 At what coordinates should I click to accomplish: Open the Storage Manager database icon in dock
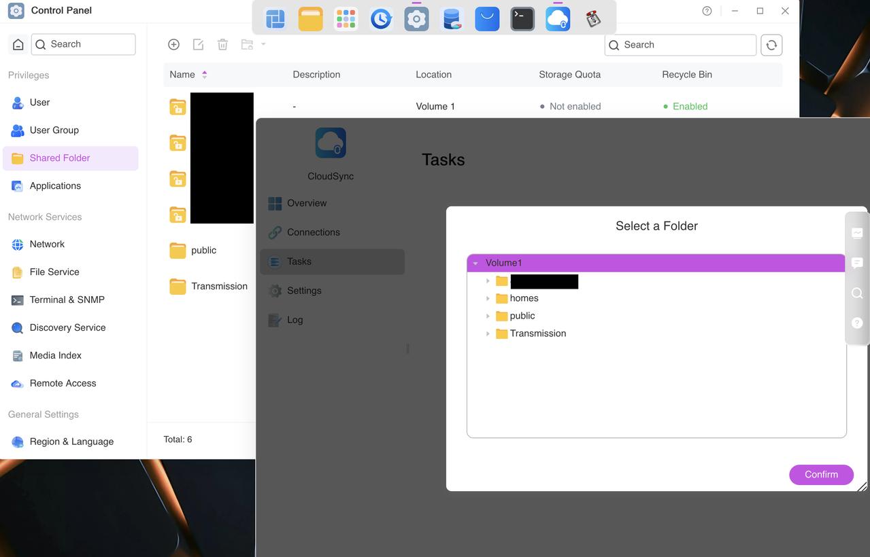[452, 19]
